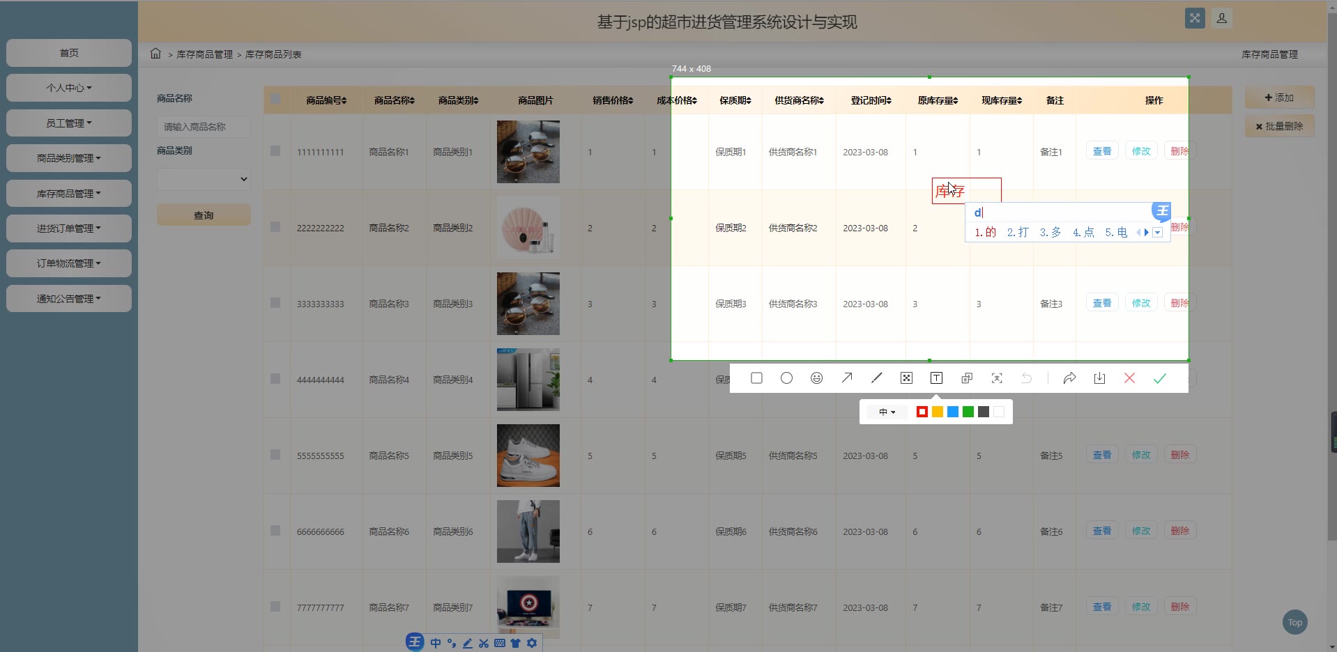Open IME settings gear icon
Screen dimensions: 1337x652
click(532, 643)
